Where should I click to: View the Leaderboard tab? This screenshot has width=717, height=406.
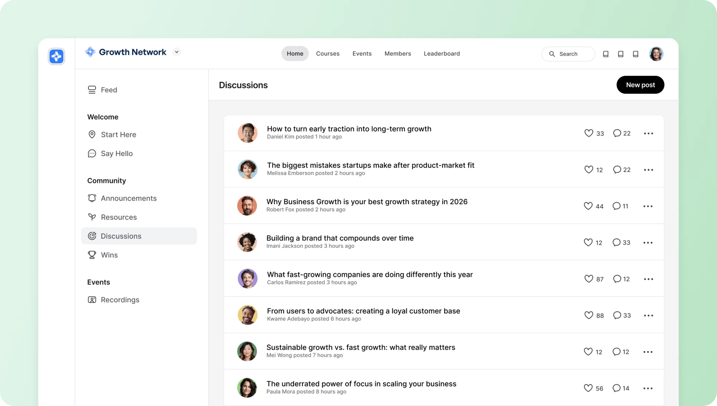pyautogui.click(x=442, y=53)
